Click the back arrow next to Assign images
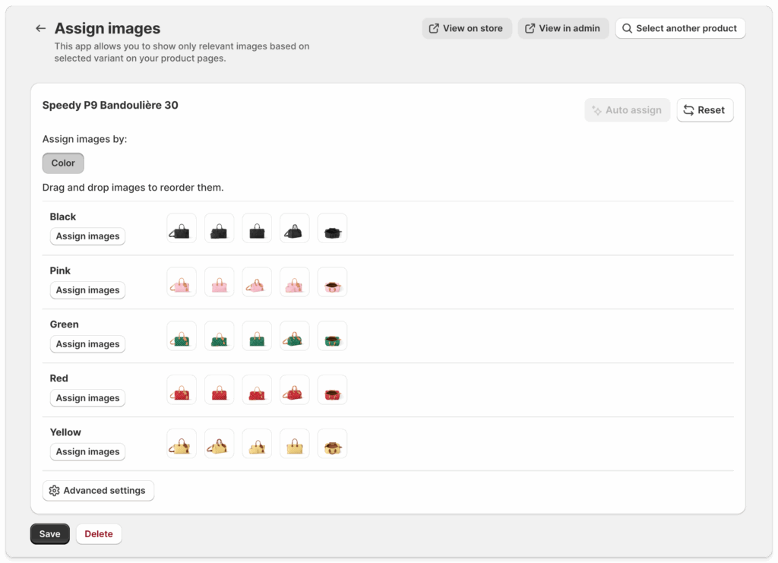The image size is (778, 563). [x=41, y=29]
